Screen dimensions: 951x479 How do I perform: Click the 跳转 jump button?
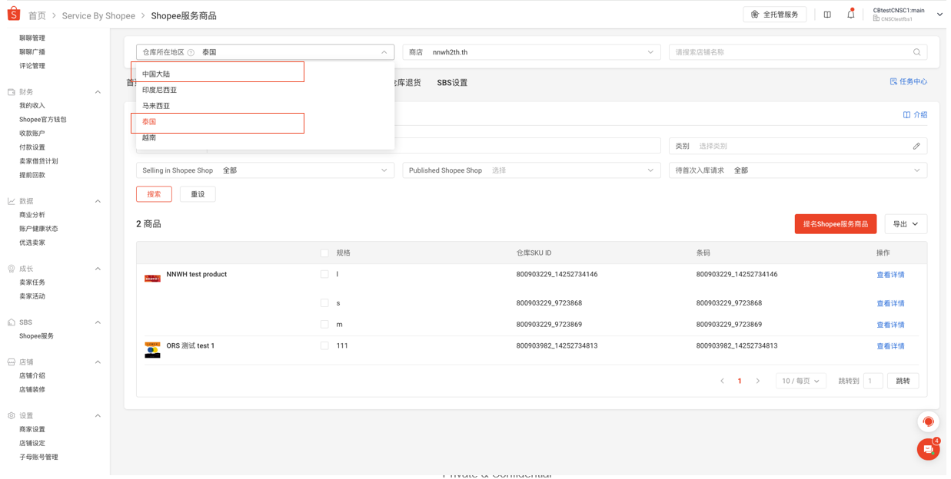[x=903, y=381]
